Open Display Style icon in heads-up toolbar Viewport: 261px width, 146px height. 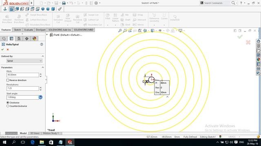[153, 31]
